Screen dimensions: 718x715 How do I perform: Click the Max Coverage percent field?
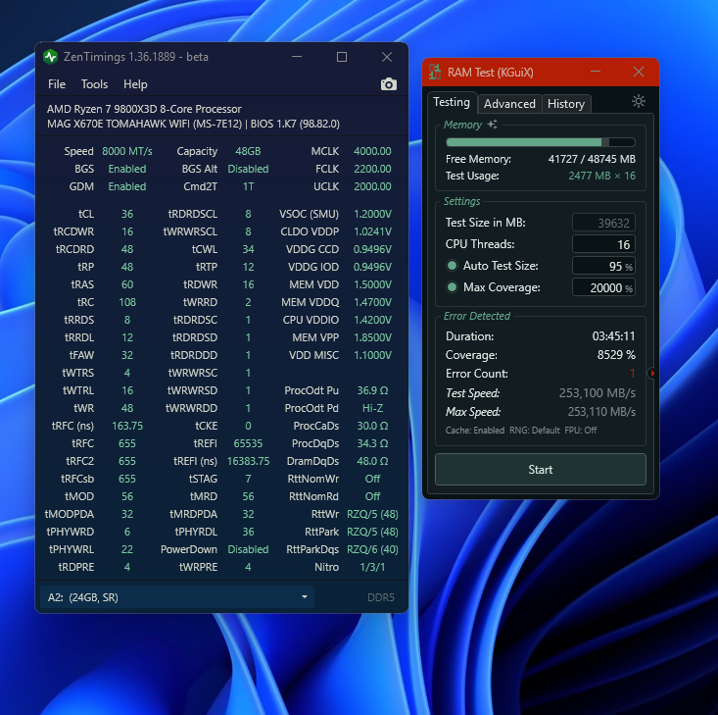click(603, 287)
